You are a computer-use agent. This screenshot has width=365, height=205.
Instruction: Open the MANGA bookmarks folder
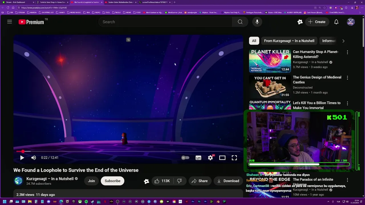pyautogui.click(x=32, y=13)
